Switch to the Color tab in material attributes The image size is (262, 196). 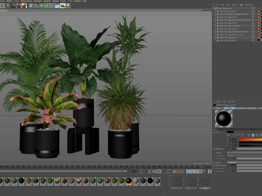pos(229,108)
